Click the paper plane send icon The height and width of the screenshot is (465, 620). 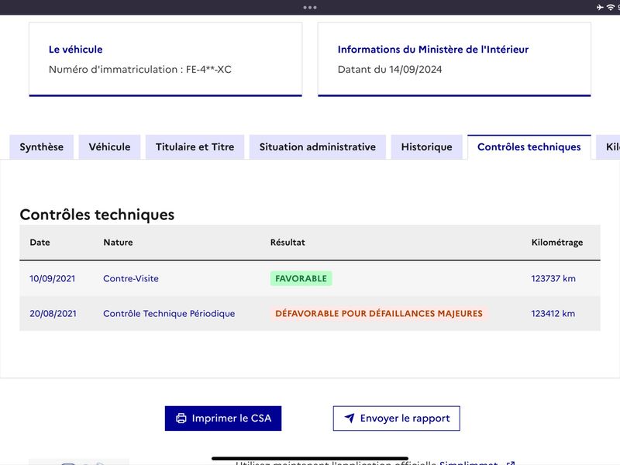350,418
